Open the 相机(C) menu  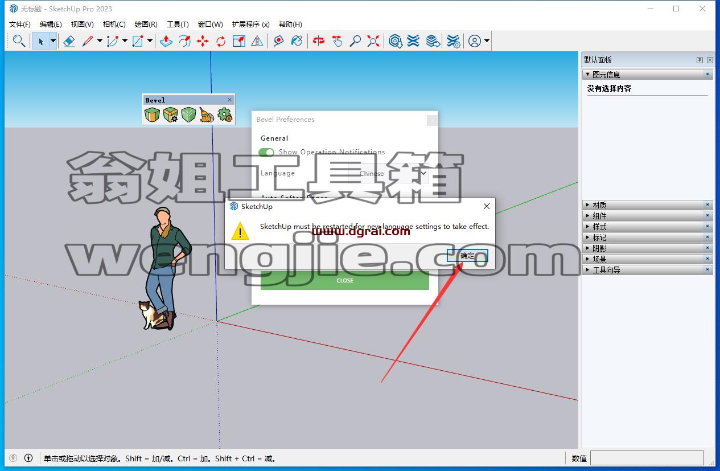(x=114, y=24)
